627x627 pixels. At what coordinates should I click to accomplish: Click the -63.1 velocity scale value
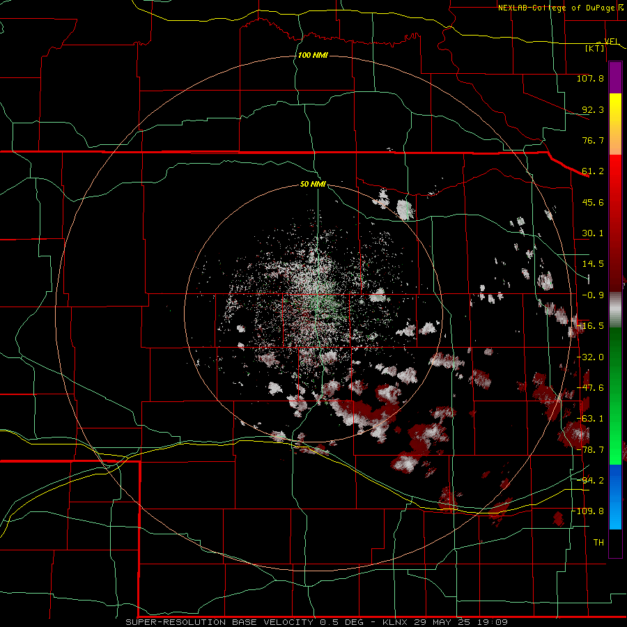[590, 419]
